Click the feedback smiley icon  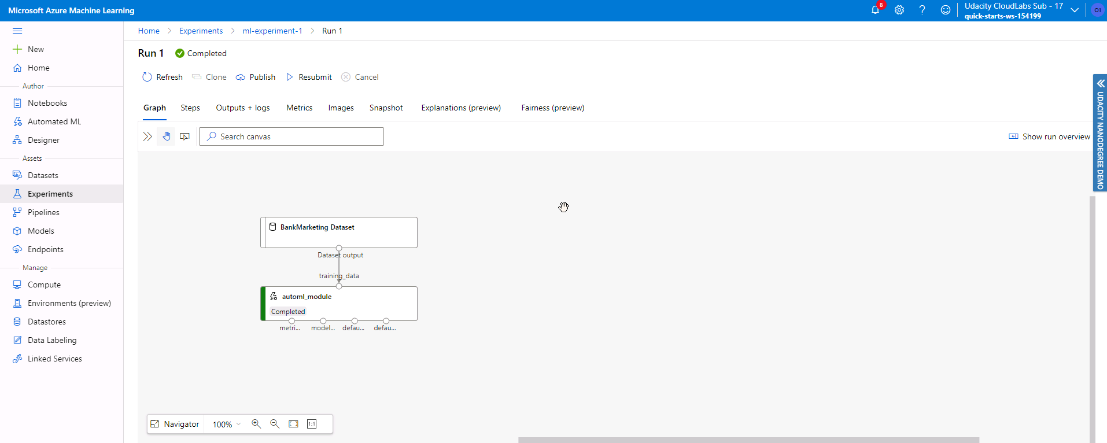coord(945,10)
